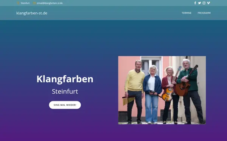Click the Steinfurt subtitle under the heading
This screenshot has height=141, width=227.
pos(65,91)
